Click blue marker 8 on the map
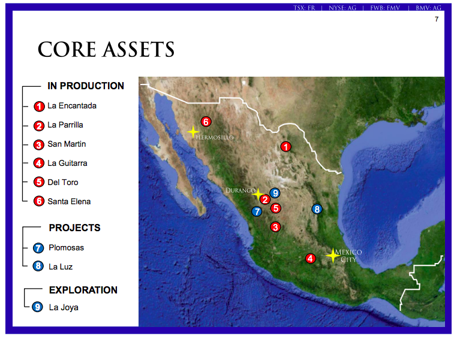454x339 pixels. point(317,209)
